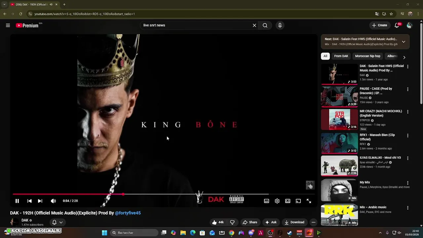Open options for My Mix
Screen dimensions: 423x238
pyautogui.click(x=407, y=183)
